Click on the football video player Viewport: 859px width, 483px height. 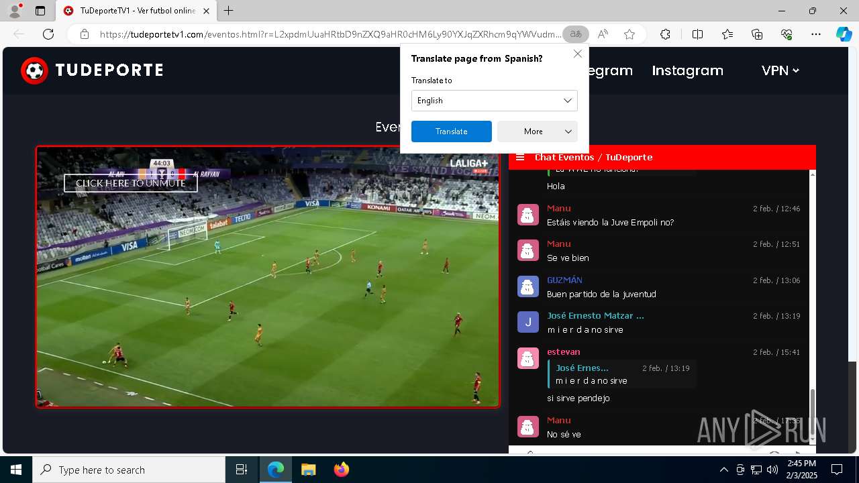click(x=268, y=277)
